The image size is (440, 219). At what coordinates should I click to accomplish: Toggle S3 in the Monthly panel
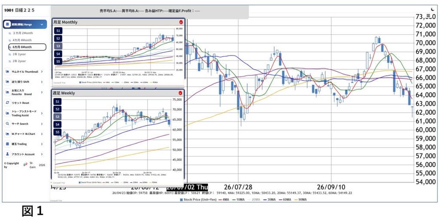[x=58, y=46]
